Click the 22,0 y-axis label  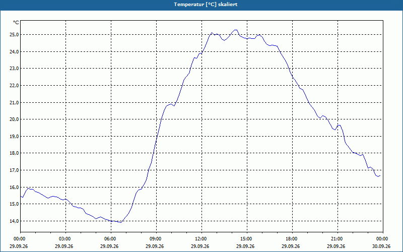(15, 86)
